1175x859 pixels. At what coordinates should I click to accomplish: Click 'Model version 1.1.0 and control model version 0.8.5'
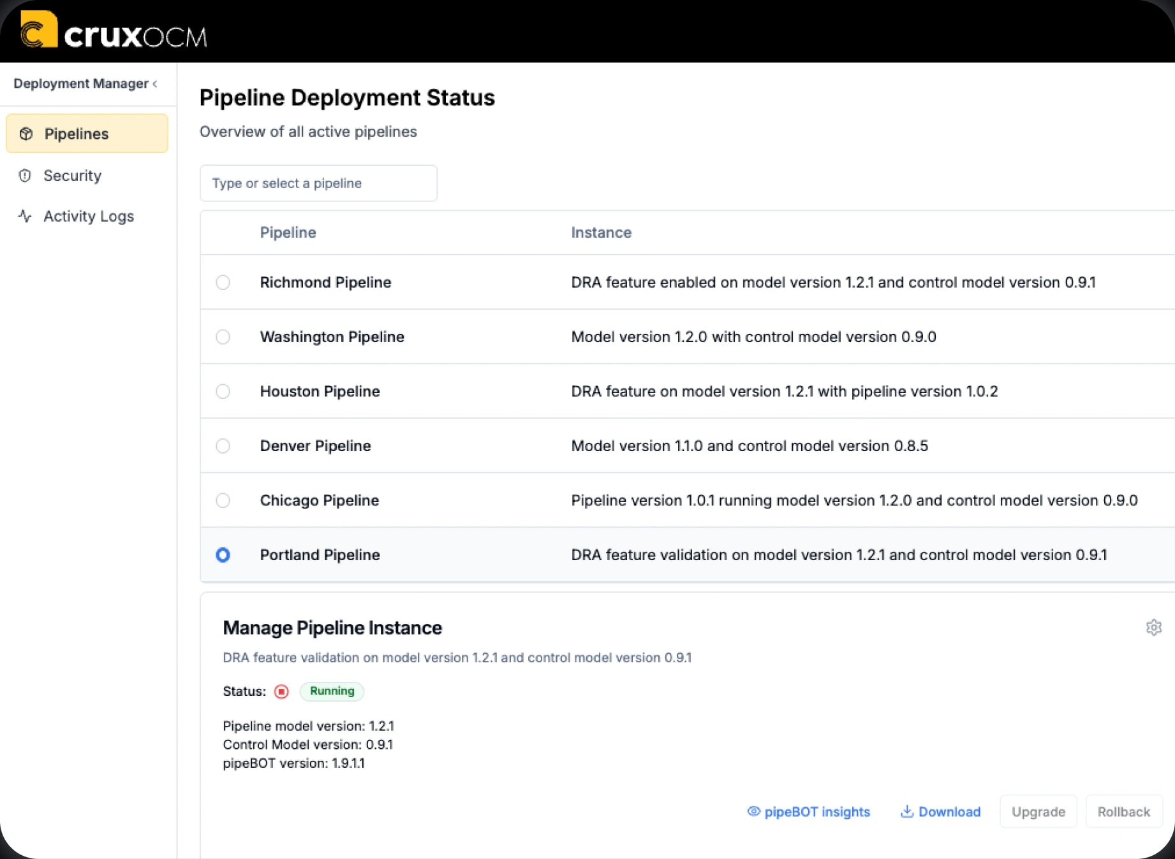[x=750, y=445]
